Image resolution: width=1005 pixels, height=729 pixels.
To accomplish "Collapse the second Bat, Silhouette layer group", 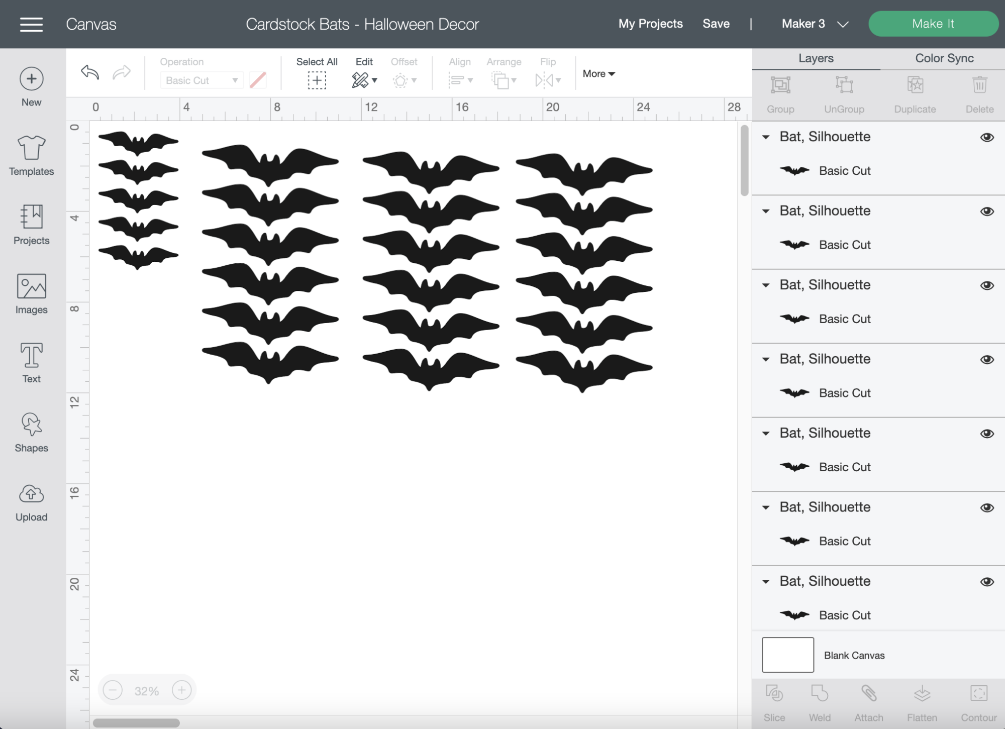I will point(766,212).
